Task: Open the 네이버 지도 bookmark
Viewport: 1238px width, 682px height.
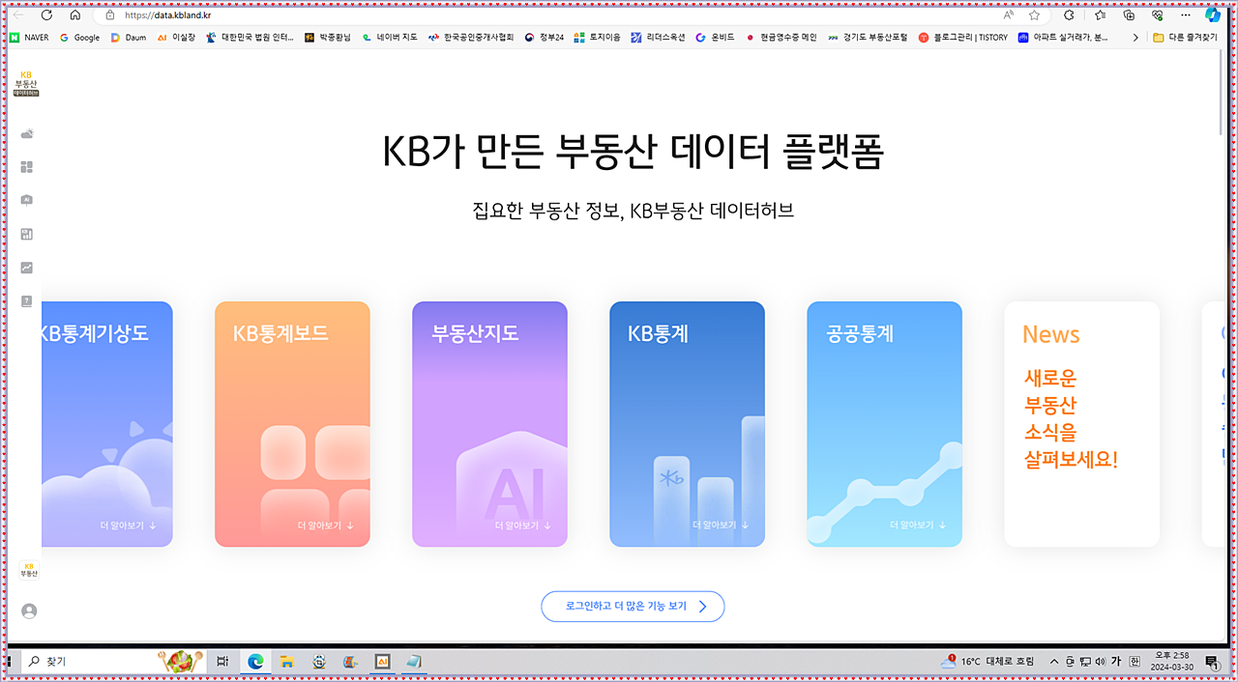Action: click(390, 38)
